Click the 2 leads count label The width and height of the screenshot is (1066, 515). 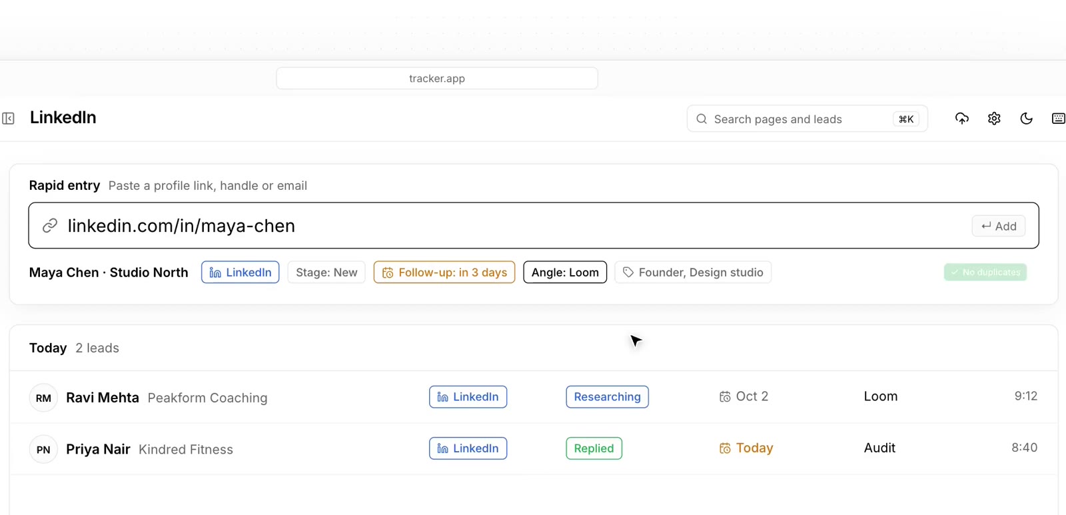click(97, 348)
